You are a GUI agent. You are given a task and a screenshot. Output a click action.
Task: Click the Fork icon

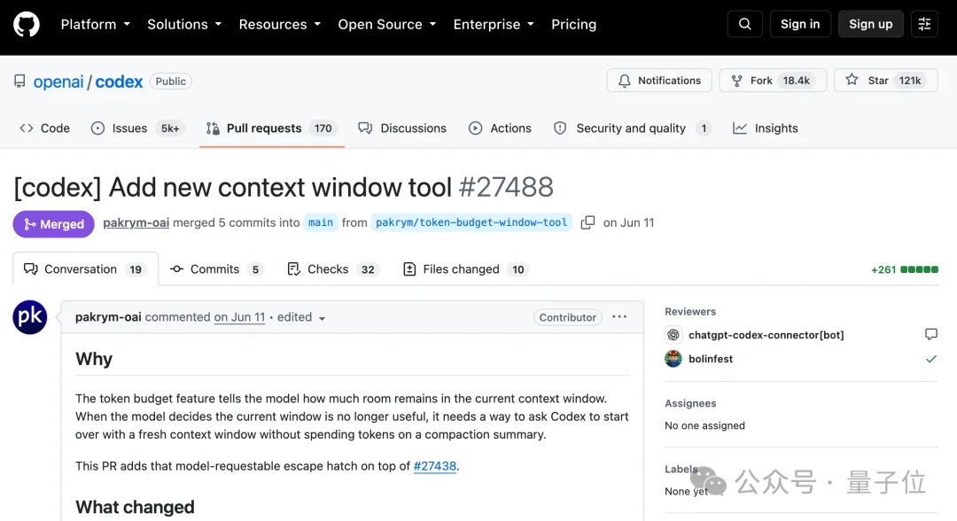(x=736, y=81)
